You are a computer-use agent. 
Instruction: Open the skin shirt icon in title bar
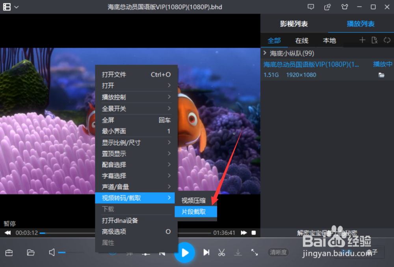point(344,7)
